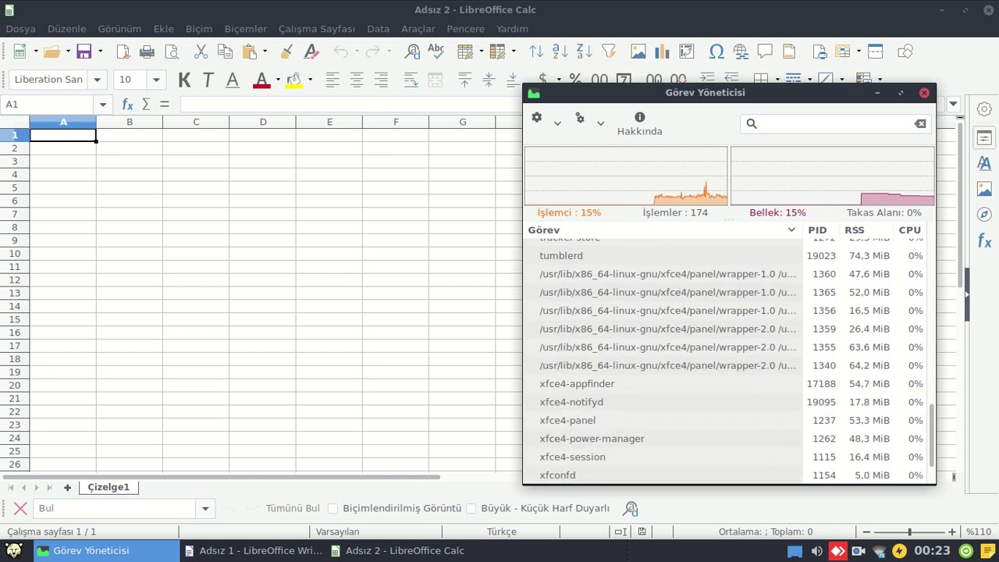Toggle Align Right
This screenshot has width=999, height=562.
pos(381,80)
